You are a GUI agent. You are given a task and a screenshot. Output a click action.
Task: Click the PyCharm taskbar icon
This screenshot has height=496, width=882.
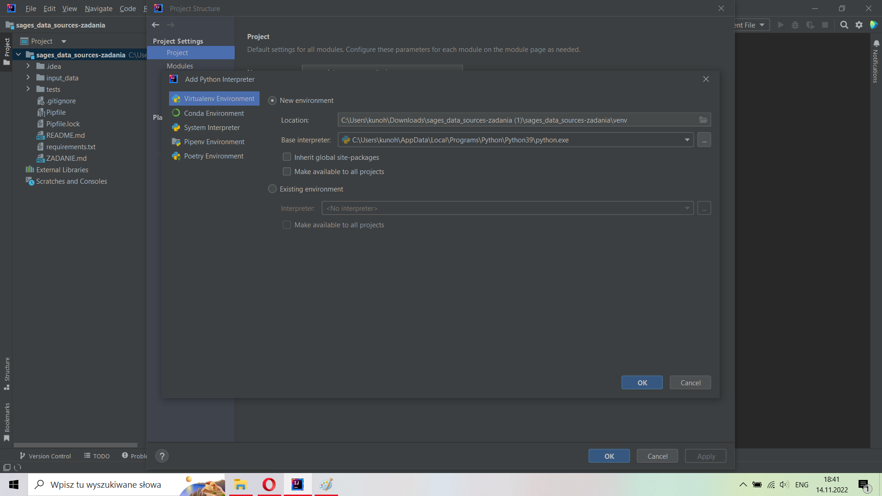tap(297, 485)
